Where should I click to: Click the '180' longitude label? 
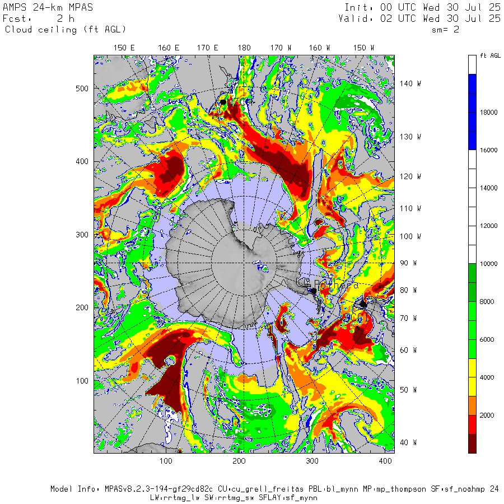pyautogui.click(x=244, y=48)
